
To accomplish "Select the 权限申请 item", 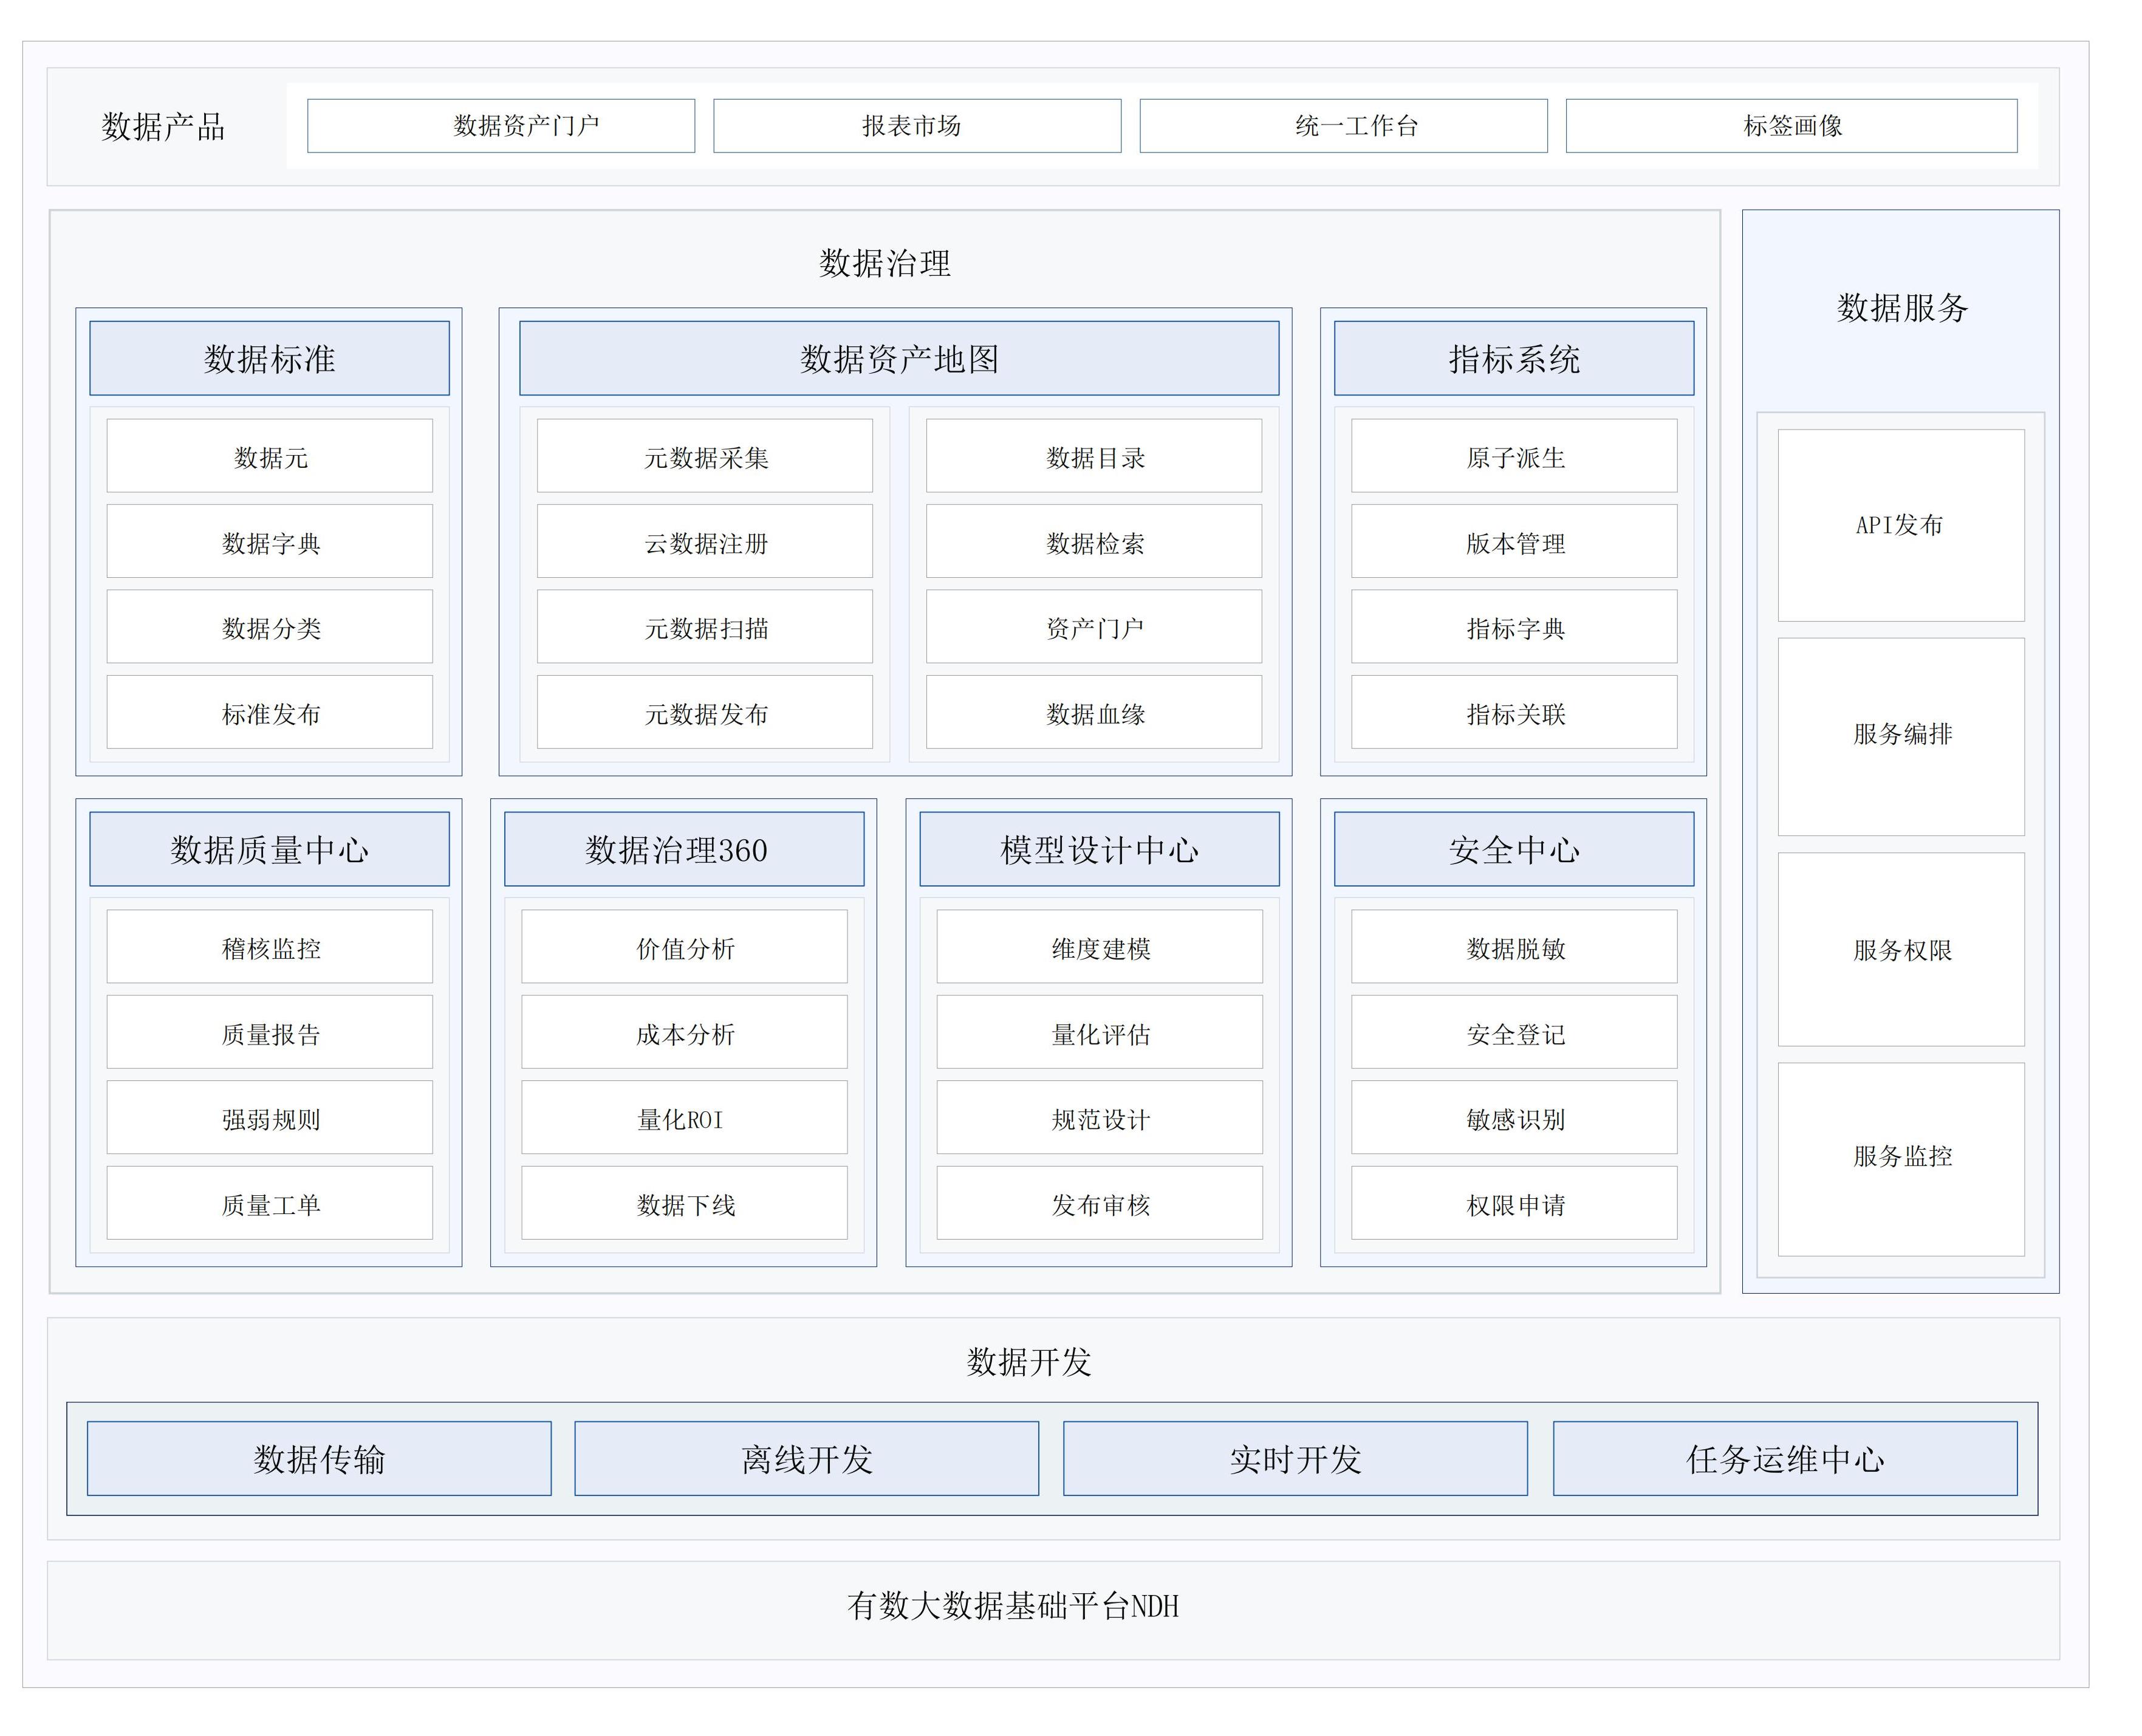I will (1514, 1203).
